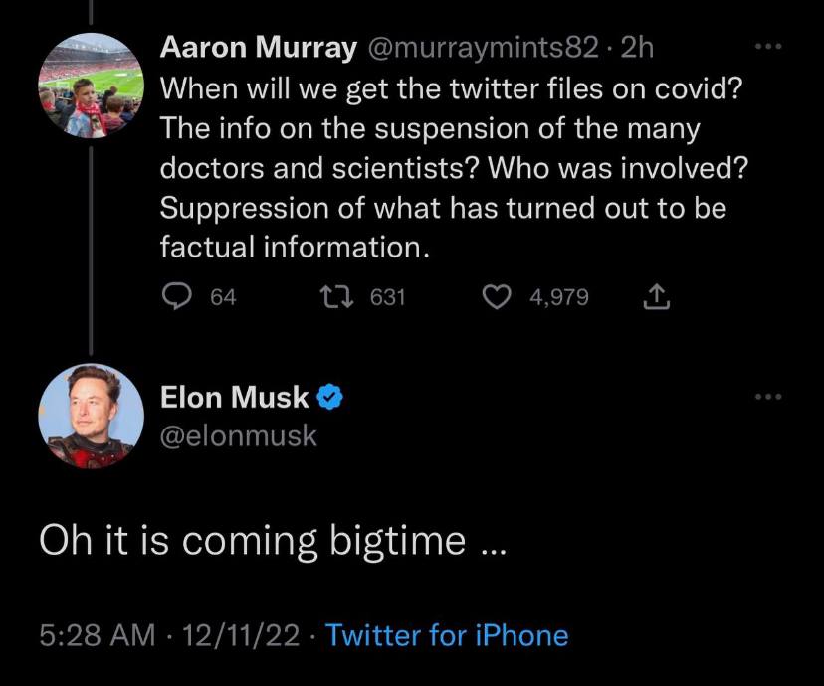824x686 pixels.
Task: Click the Twitter for iPhone source link
Action: pyautogui.click(x=447, y=635)
